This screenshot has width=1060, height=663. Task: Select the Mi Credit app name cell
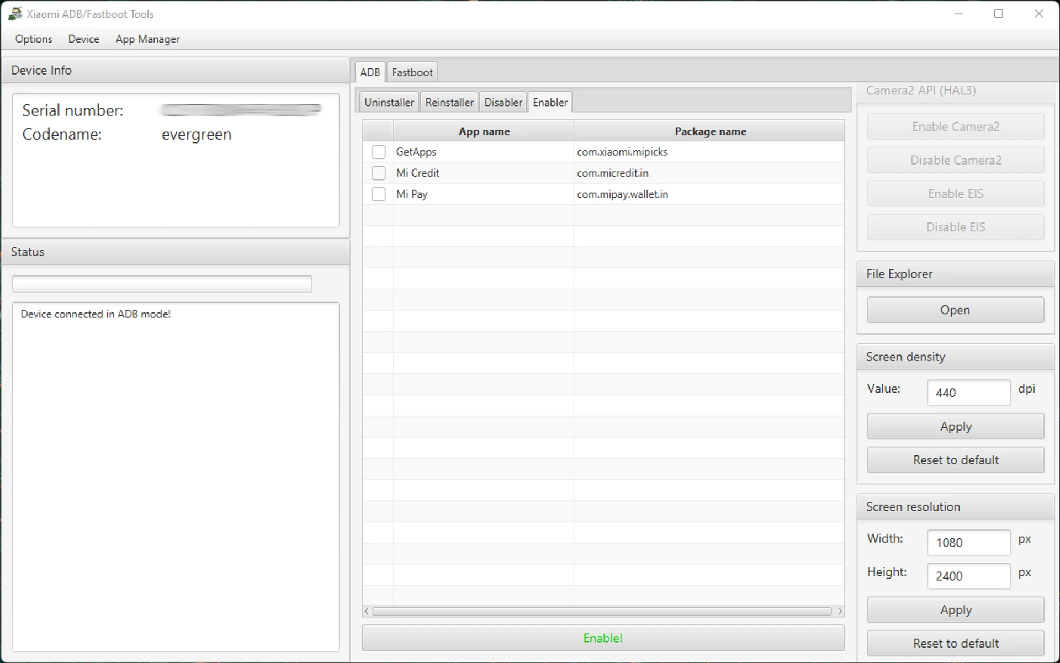coord(483,173)
